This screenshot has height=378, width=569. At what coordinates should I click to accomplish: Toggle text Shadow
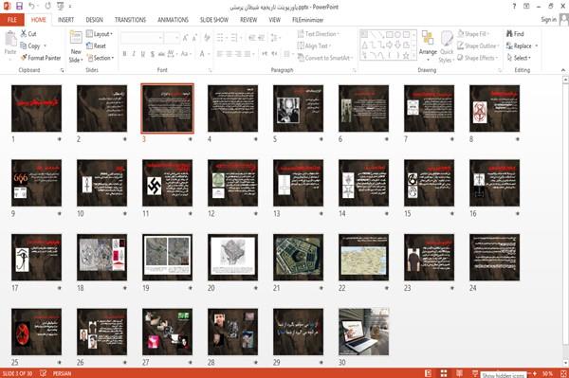153,54
